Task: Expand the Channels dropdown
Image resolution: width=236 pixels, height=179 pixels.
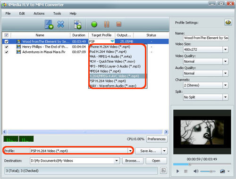Action: [225, 85]
